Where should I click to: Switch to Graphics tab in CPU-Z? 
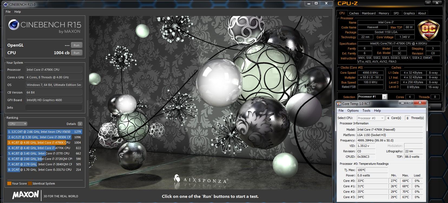pyautogui.click(x=409, y=13)
